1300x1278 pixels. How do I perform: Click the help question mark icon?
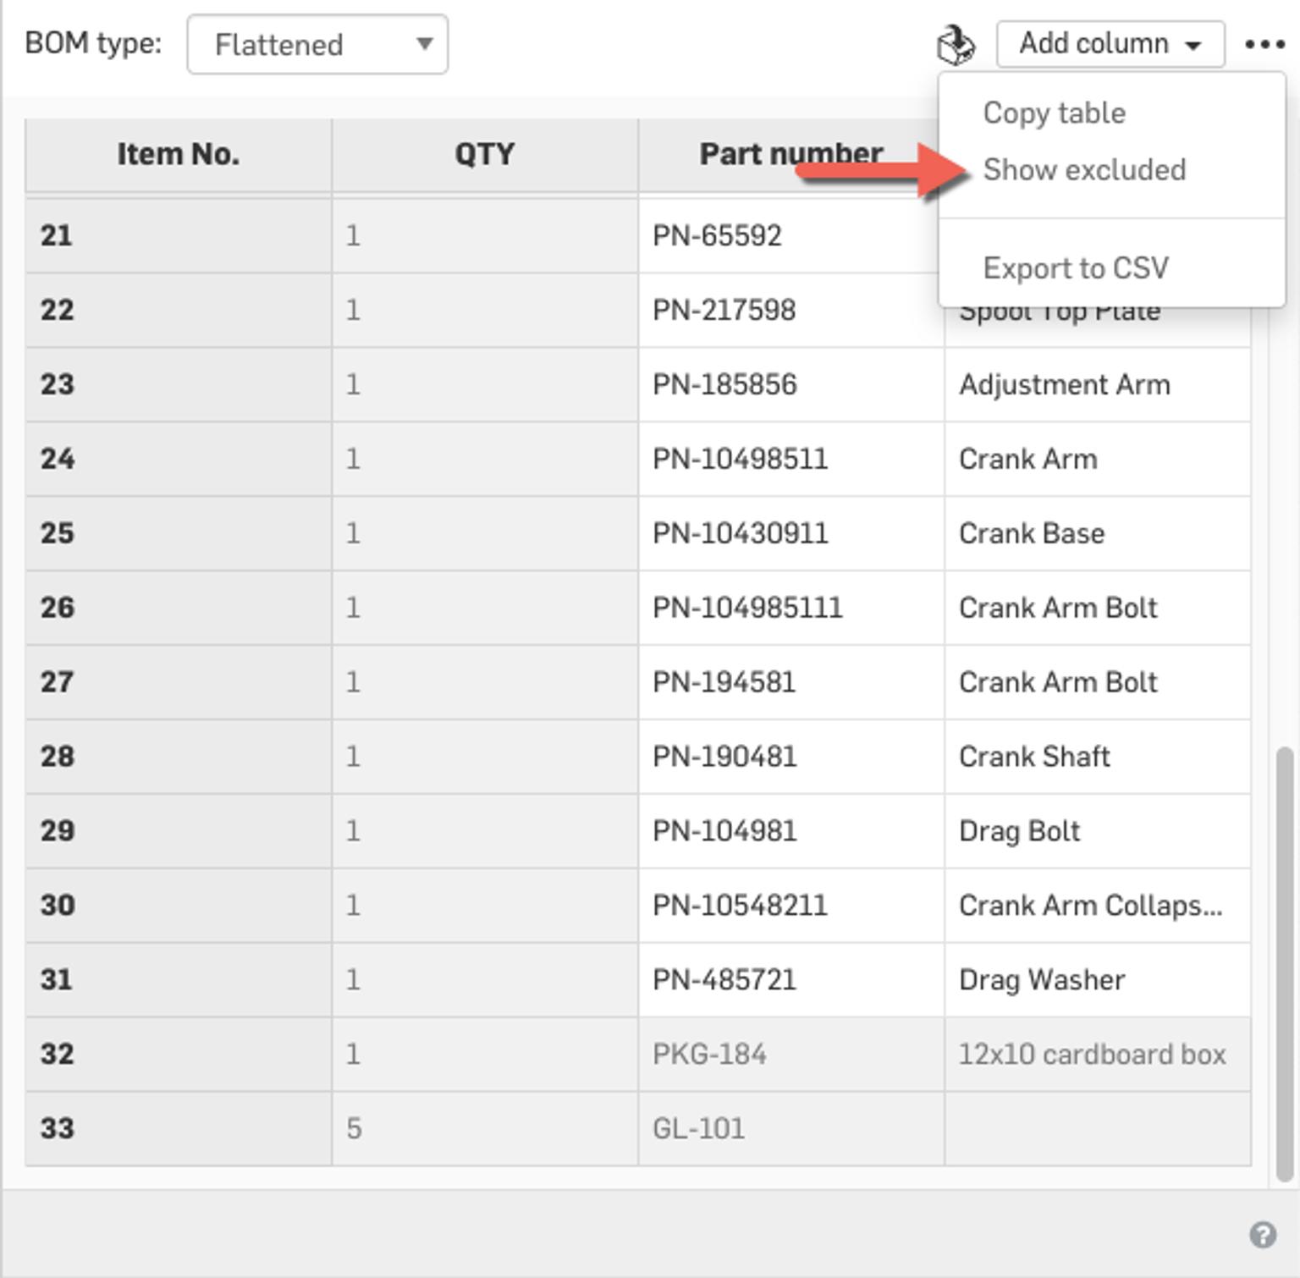click(x=1263, y=1233)
